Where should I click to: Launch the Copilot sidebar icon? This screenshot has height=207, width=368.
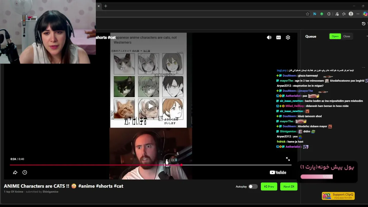365,14
